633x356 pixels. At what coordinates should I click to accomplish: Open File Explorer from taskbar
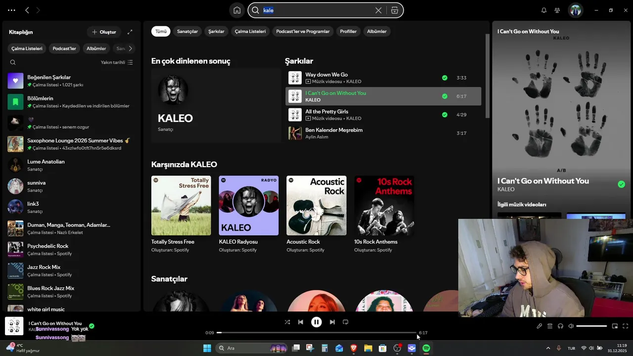click(368, 348)
